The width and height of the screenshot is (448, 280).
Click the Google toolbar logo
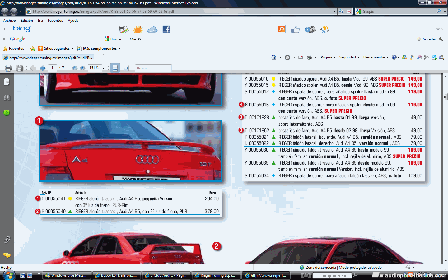pyautogui.click(x=17, y=39)
